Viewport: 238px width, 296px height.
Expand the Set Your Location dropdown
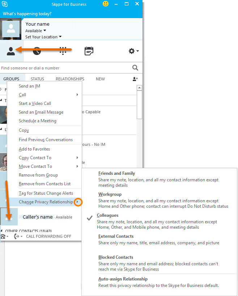tap(43, 37)
